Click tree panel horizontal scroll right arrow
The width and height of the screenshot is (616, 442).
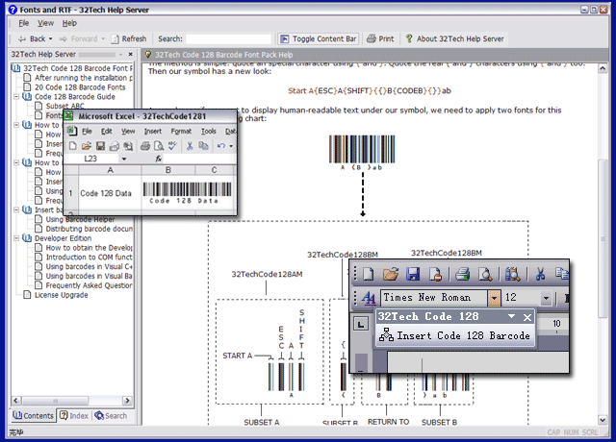pyautogui.click(x=127, y=401)
